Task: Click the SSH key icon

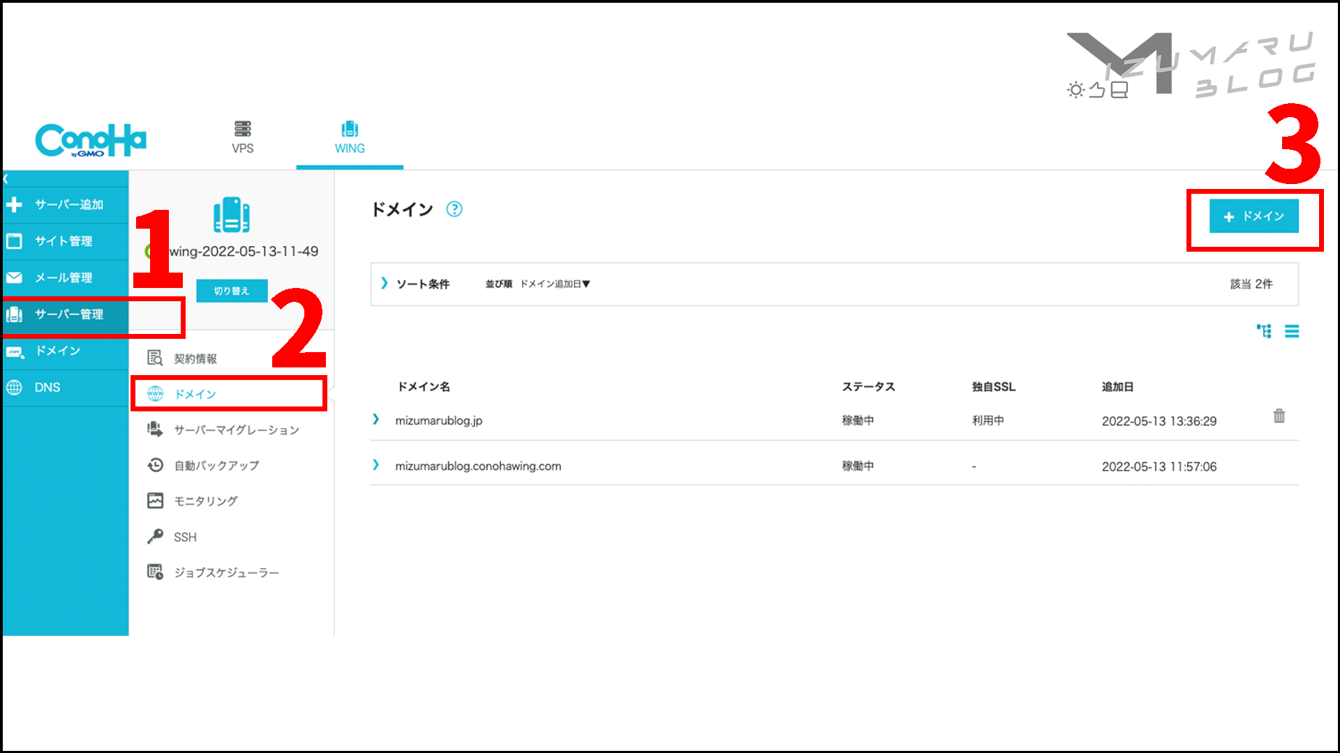Action: click(155, 536)
